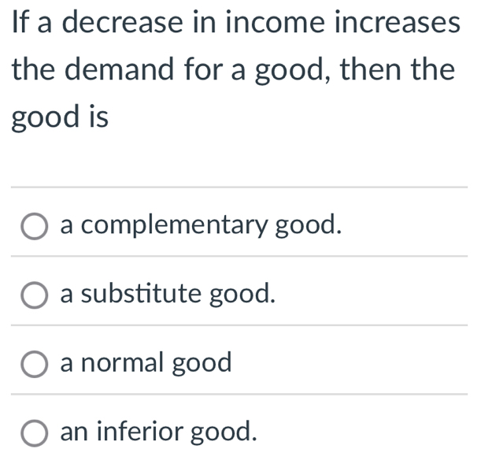Click the "a normal good" answer label
Viewport: 481px width, 449px height.
click(x=146, y=363)
